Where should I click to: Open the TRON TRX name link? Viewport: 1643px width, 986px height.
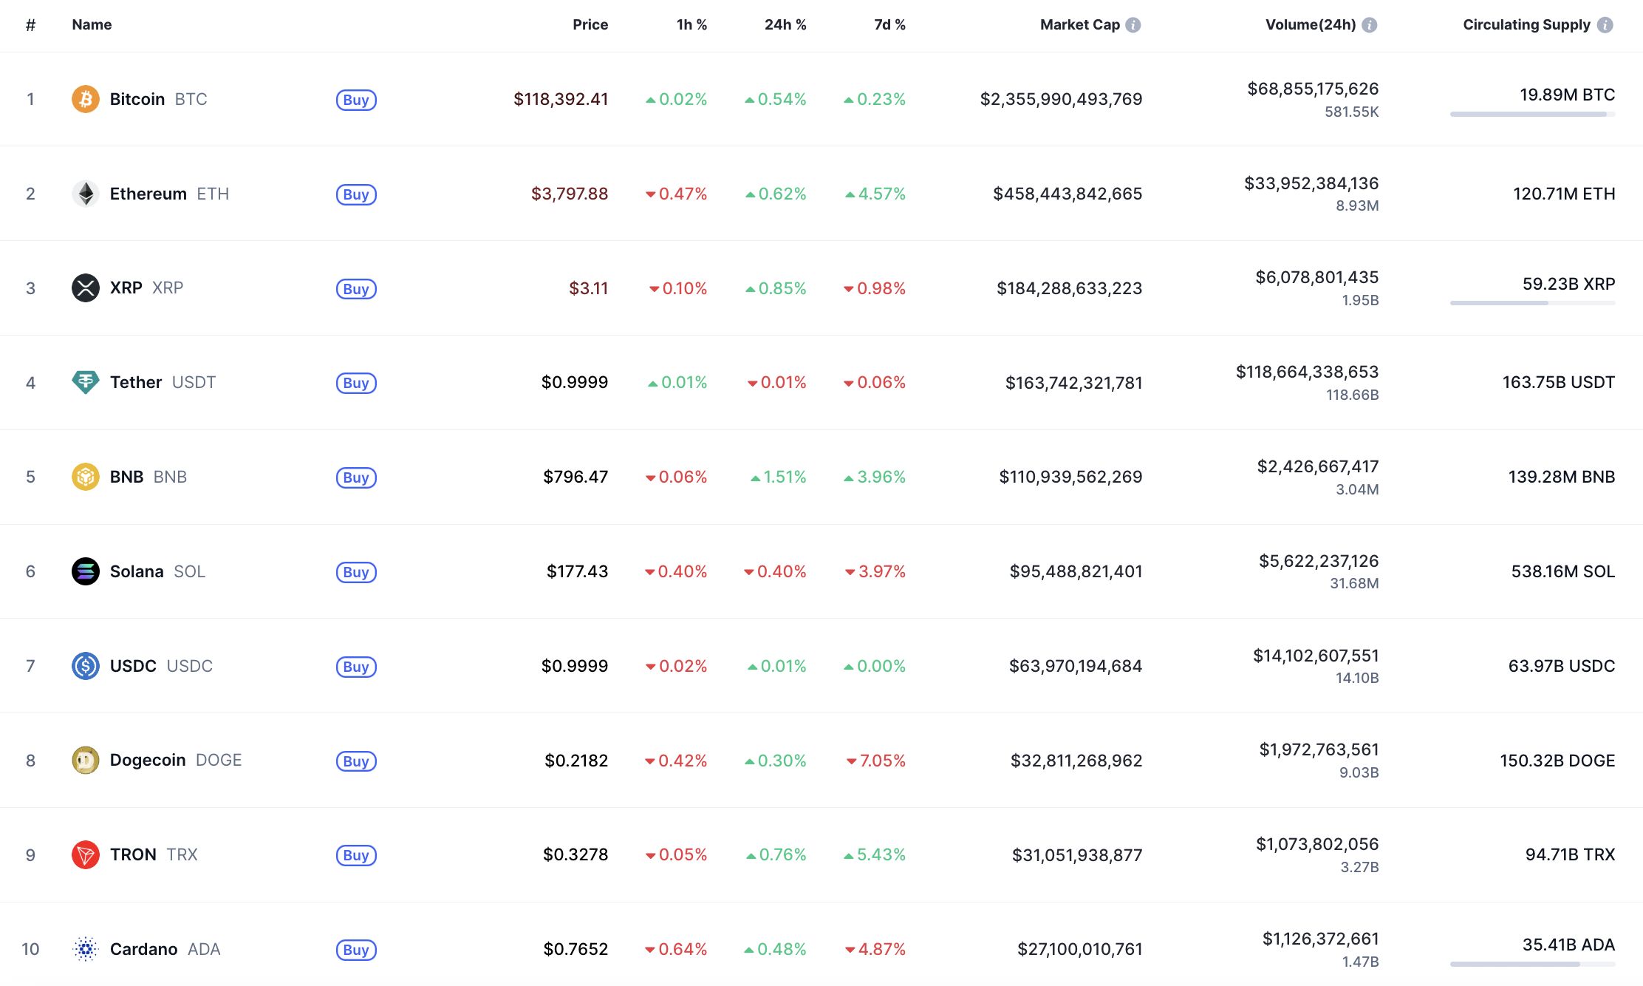point(154,854)
